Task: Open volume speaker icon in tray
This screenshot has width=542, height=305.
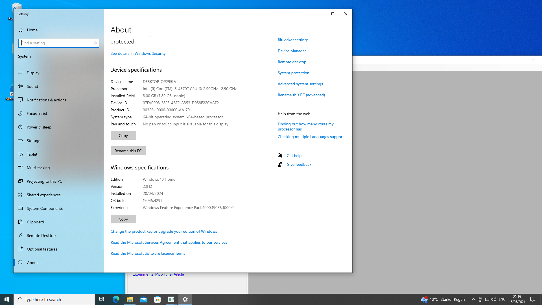Action: 493,299
